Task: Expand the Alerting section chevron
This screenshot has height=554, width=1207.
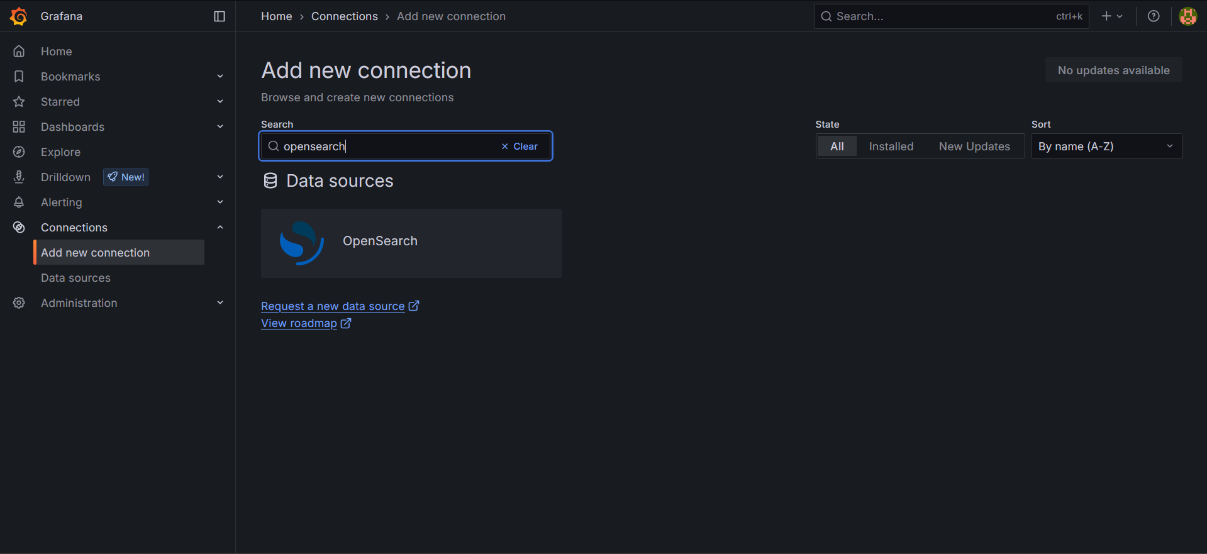Action: point(220,202)
